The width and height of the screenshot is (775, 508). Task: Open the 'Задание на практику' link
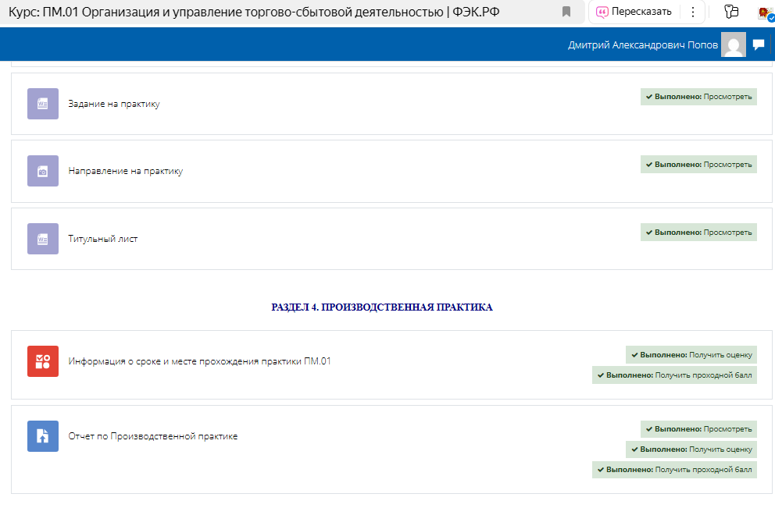[114, 104]
